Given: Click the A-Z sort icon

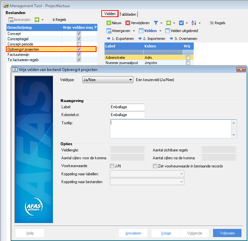Looking at the screenshot, I should [194, 23].
